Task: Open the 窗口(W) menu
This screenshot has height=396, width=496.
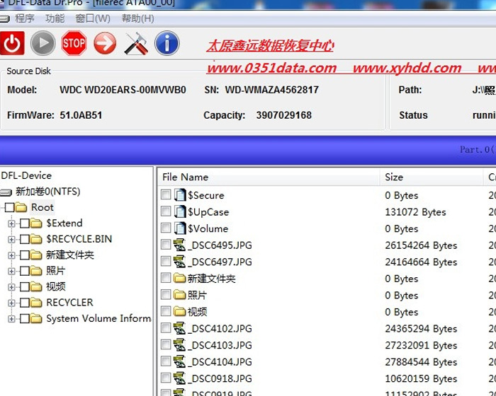Action: tap(92, 18)
